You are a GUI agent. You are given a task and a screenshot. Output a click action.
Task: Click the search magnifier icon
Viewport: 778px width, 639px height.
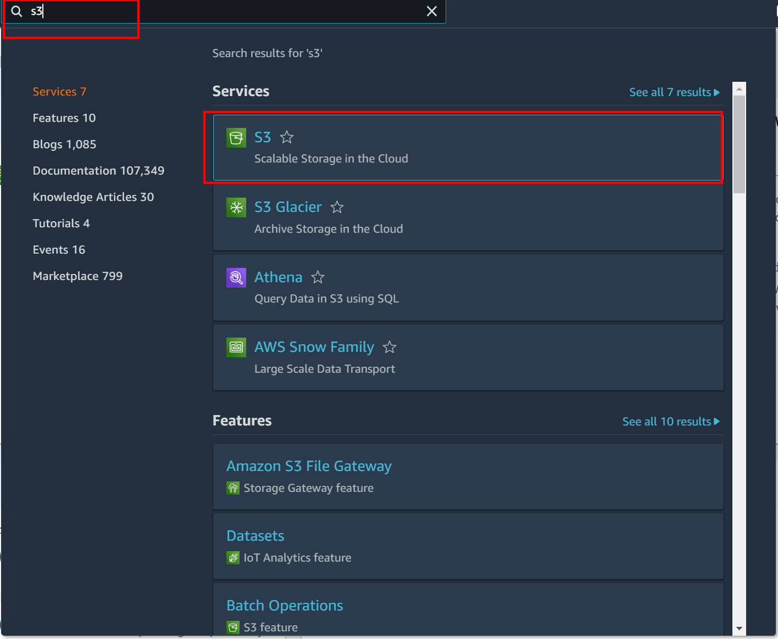17,12
